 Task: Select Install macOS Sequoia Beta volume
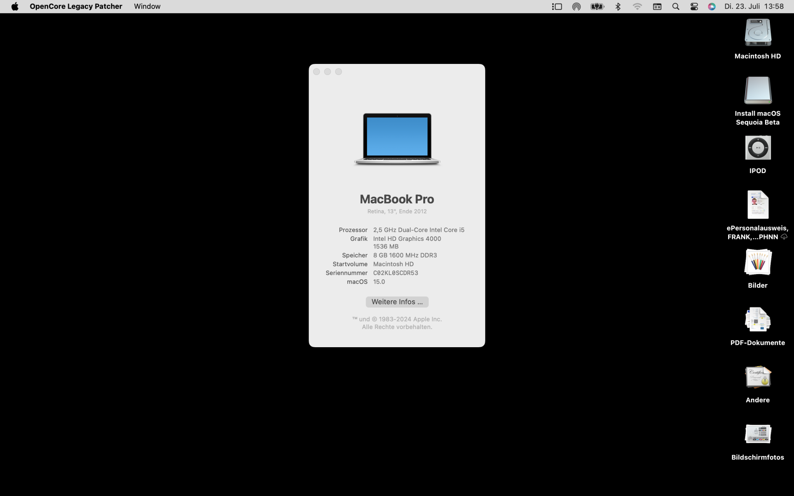pyautogui.click(x=757, y=90)
